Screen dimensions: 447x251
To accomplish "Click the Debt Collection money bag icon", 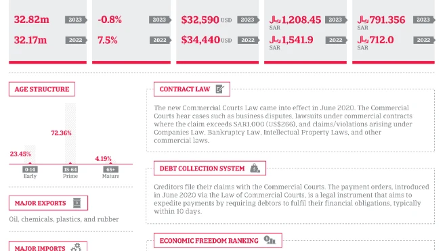I will (x=255, y=168).
